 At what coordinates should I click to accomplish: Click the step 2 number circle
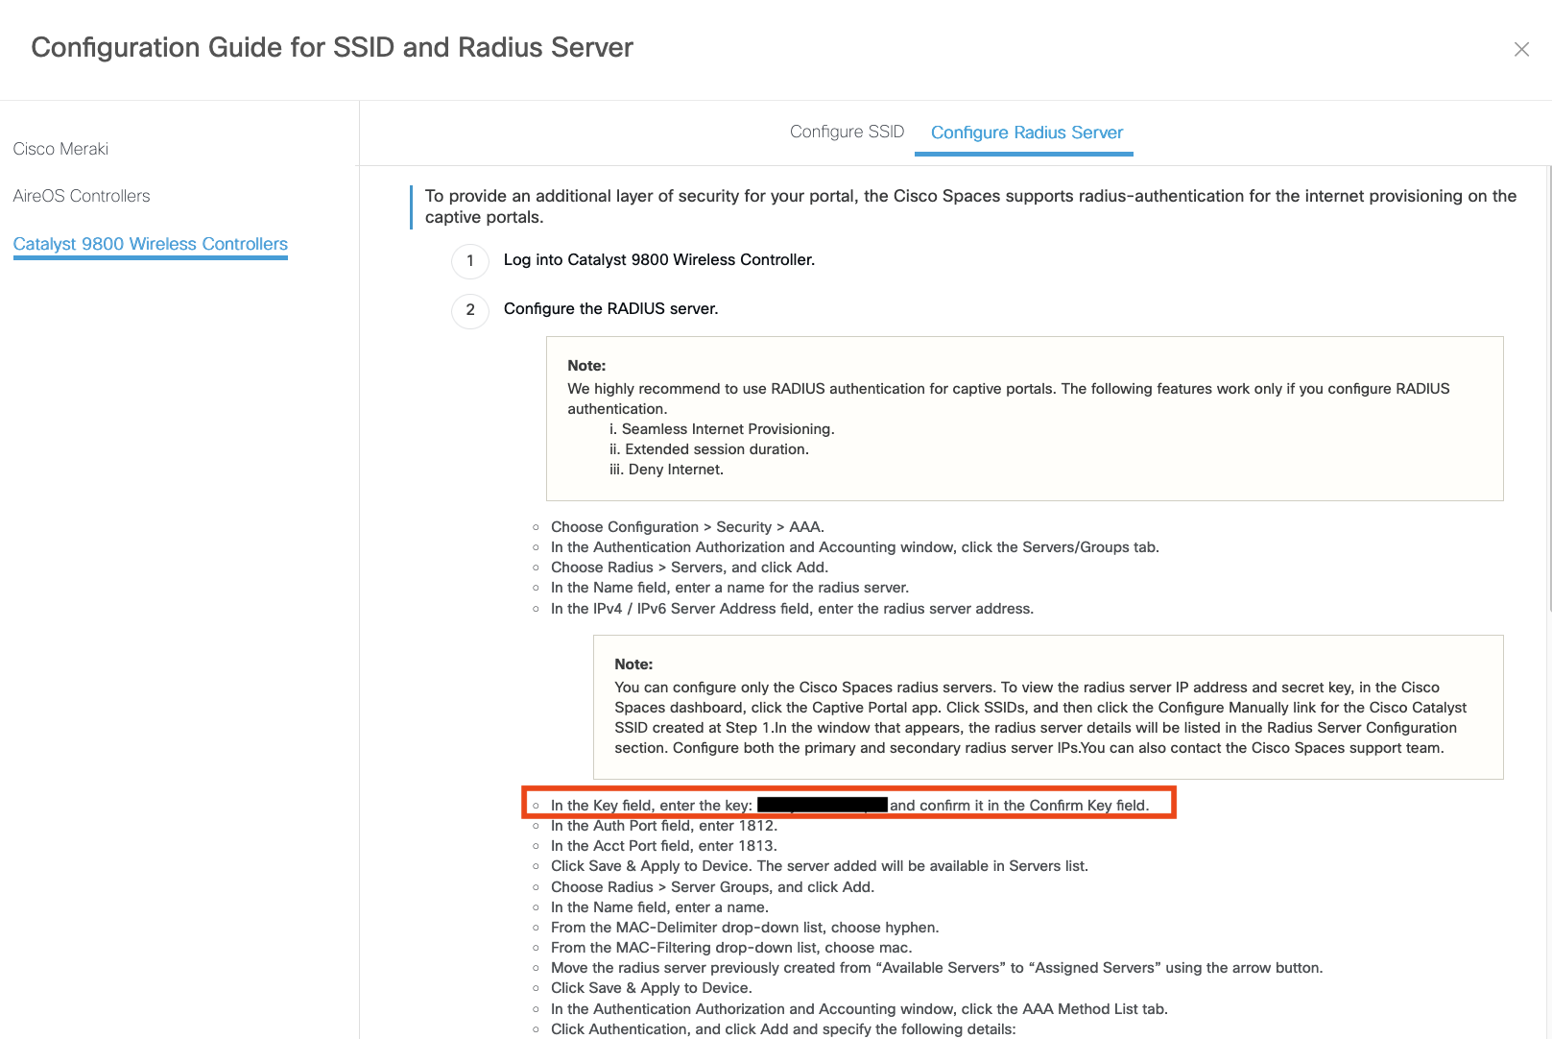click(470, 309)
